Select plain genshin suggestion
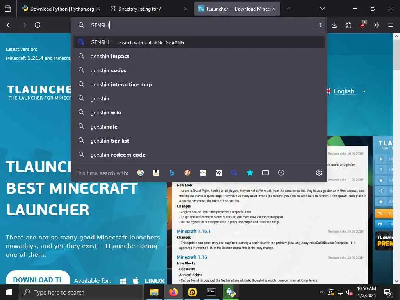Viewport: 400px width, 300px height. point(199,98)
